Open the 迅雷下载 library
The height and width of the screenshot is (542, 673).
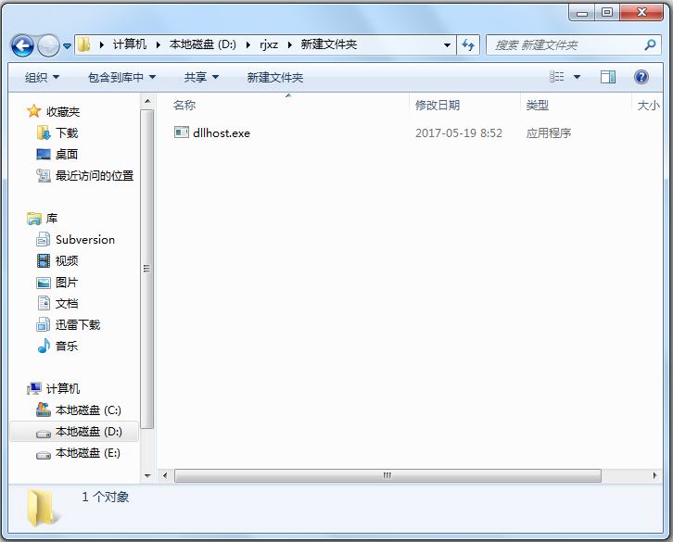(78, 325)
